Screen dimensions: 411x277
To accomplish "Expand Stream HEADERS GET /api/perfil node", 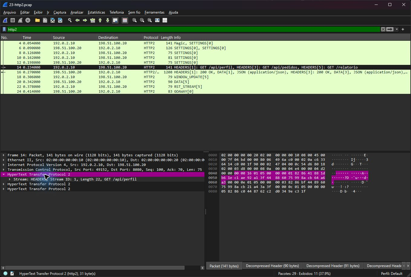I will (x=10, y=179).
